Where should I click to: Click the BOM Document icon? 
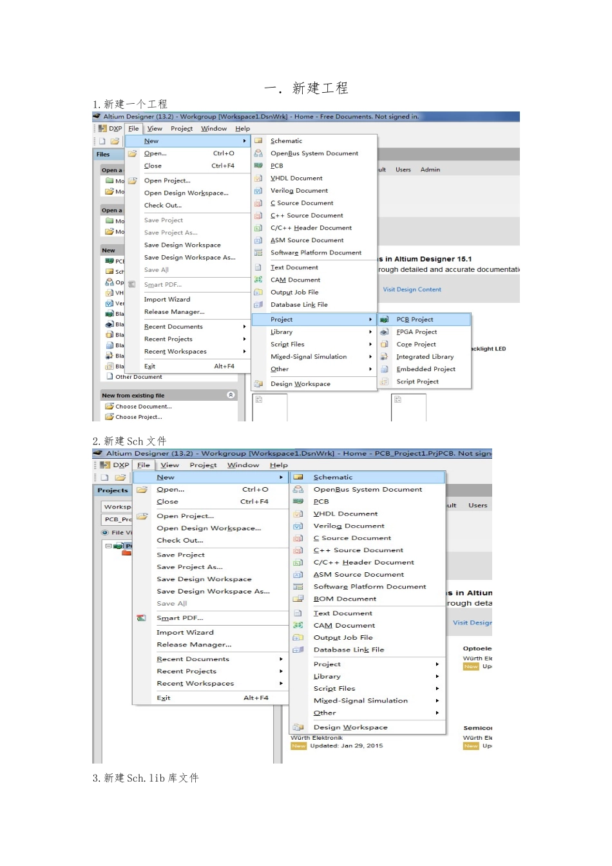click(x=298, y=599)
